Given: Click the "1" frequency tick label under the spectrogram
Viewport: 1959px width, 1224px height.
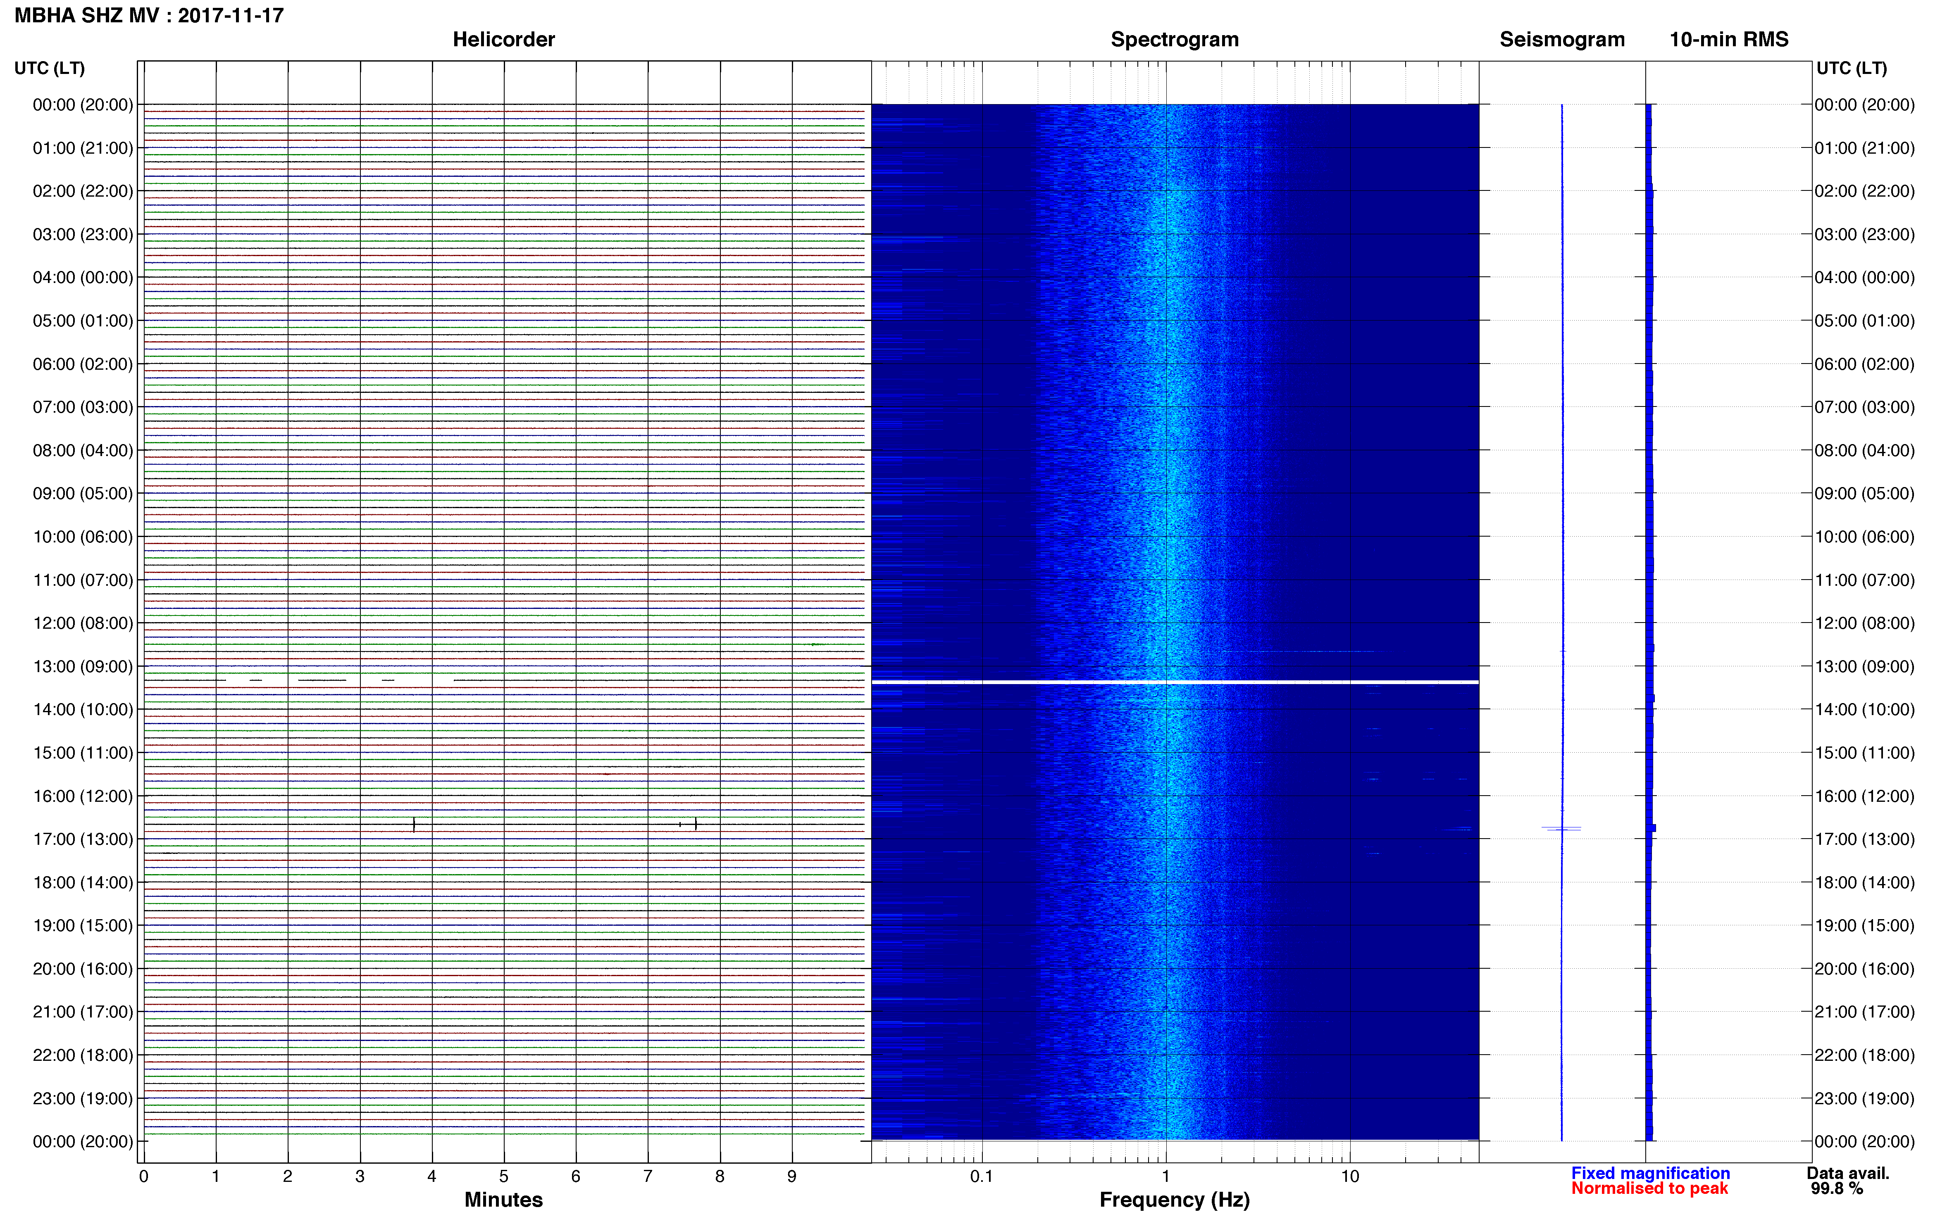Looking at the screenshot, I should 1165,1176.
